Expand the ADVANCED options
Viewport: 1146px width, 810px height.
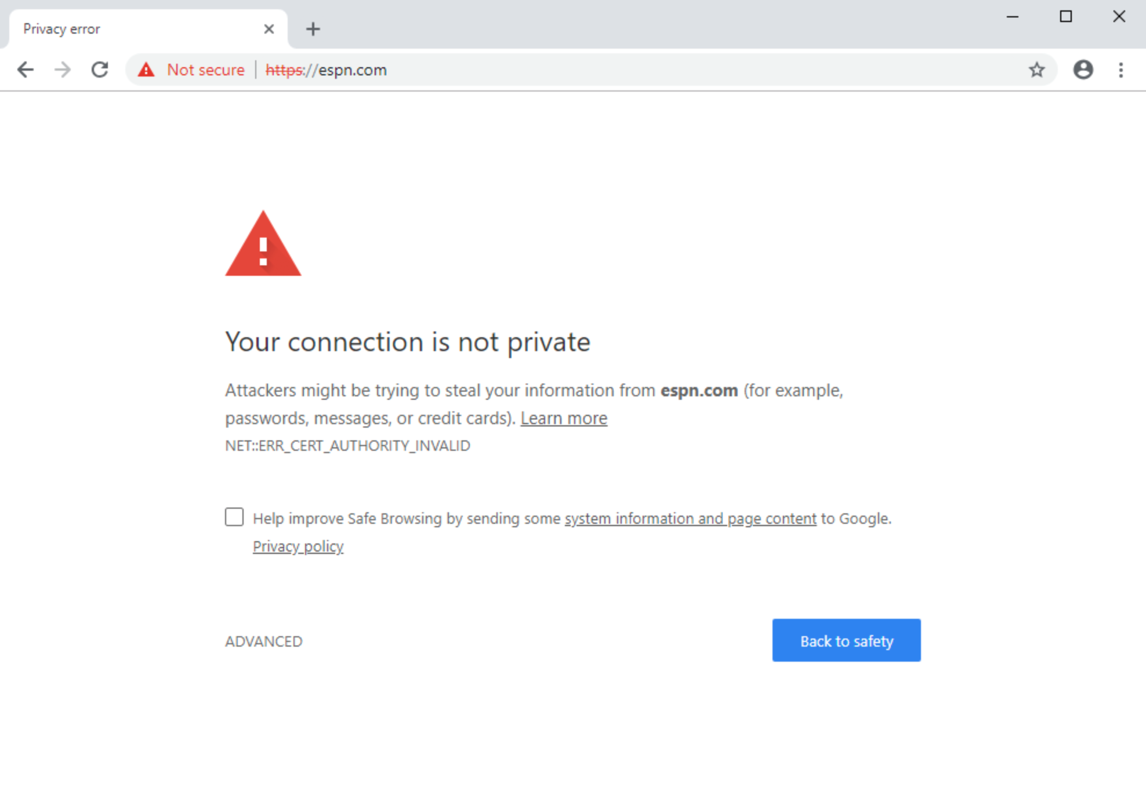click(x=264, y=641)
